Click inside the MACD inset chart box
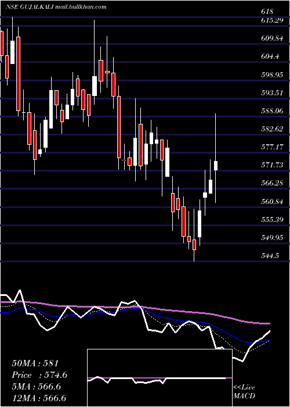 [x=159, y=378]
